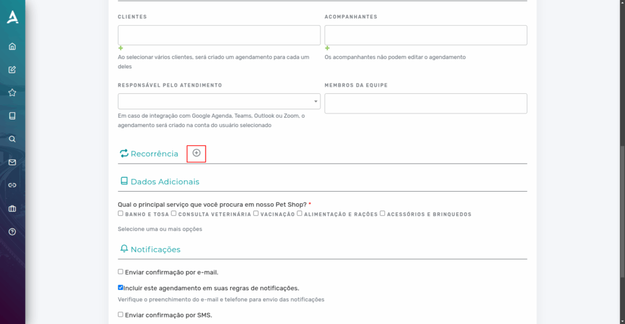Expand Recorrência with the plus circle
This screenshot has width=625, height=324.
point(197,153)
